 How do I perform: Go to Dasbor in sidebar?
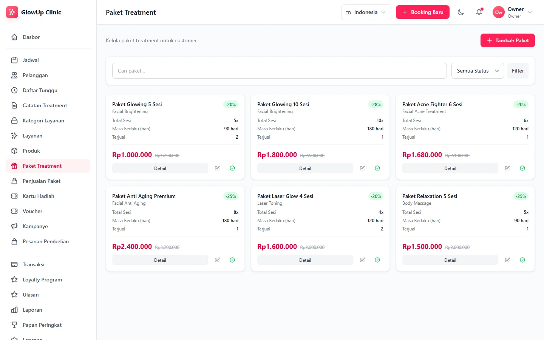click(x=48, y=37)
